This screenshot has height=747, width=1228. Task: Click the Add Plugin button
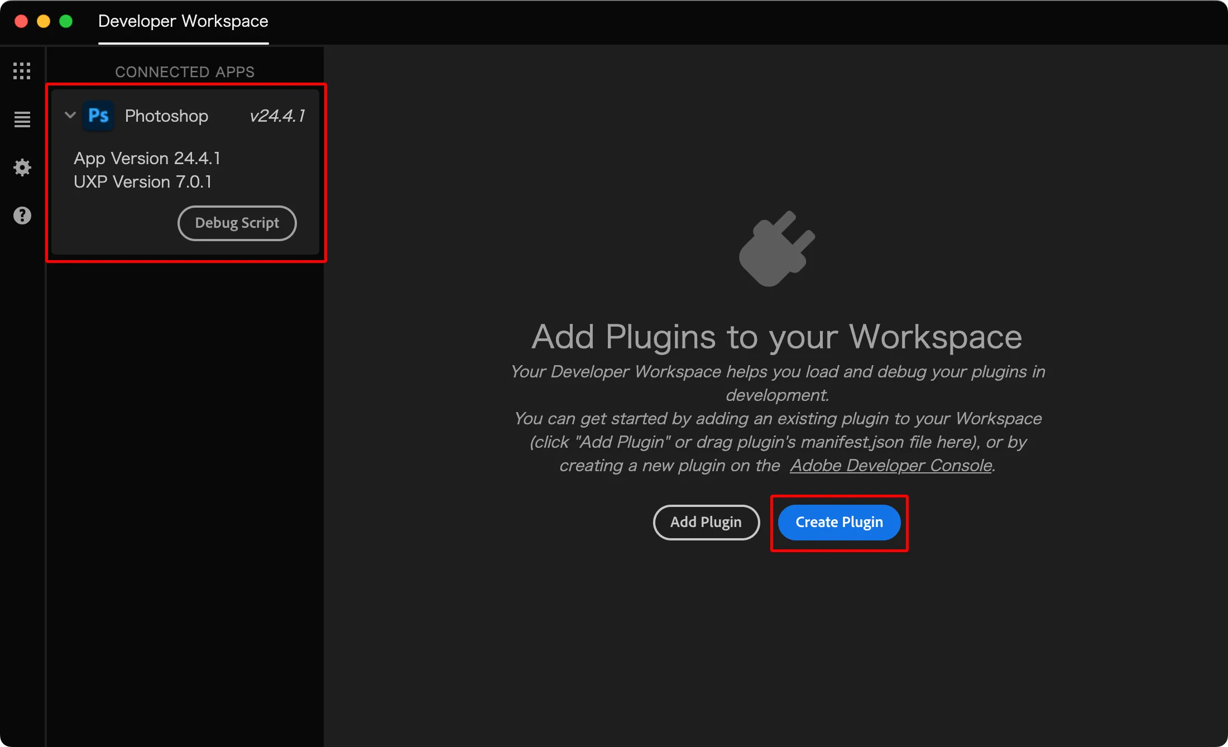point(706,522)
